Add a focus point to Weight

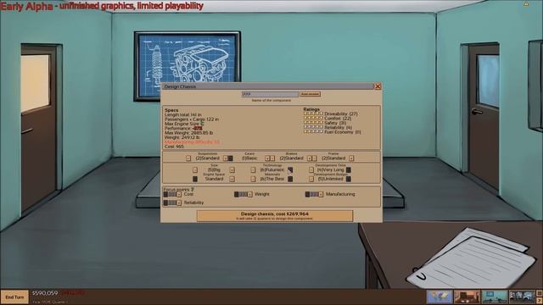(250, 194)
